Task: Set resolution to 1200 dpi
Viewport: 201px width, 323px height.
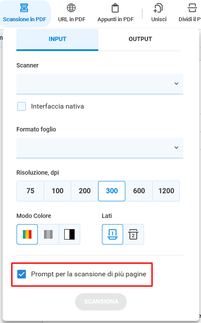Action: (x=166, y=191)
